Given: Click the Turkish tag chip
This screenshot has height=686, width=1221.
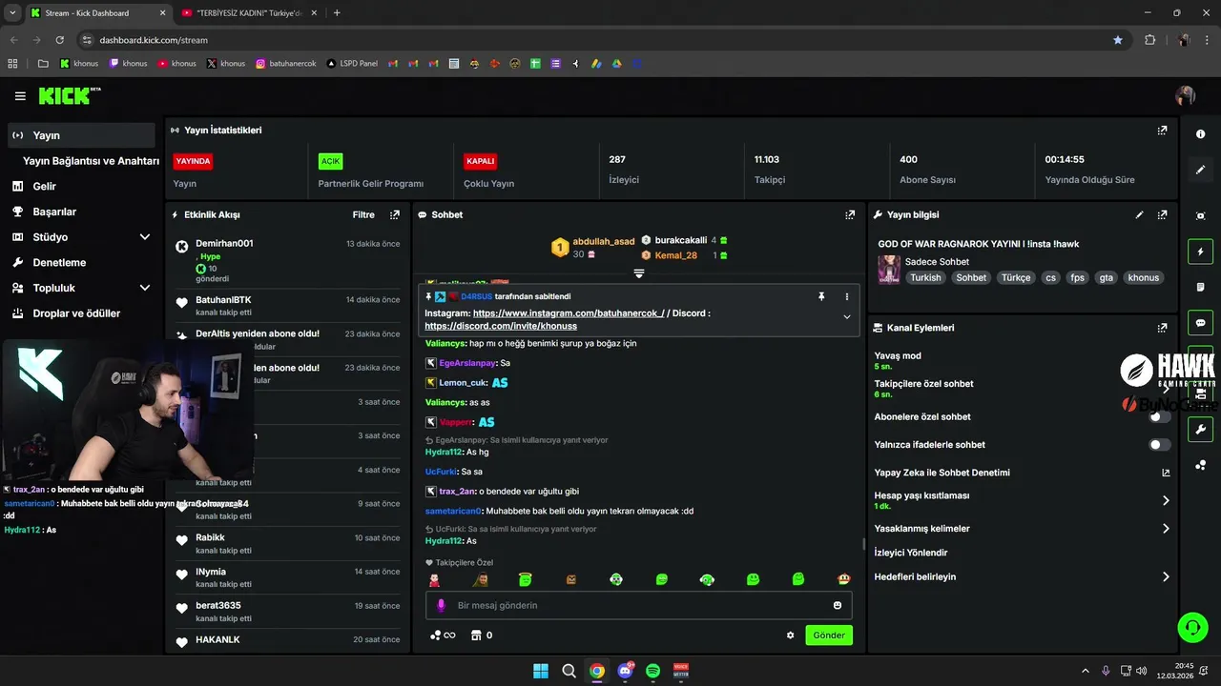Looking at the screenshot, I should [x=925, y=278].
